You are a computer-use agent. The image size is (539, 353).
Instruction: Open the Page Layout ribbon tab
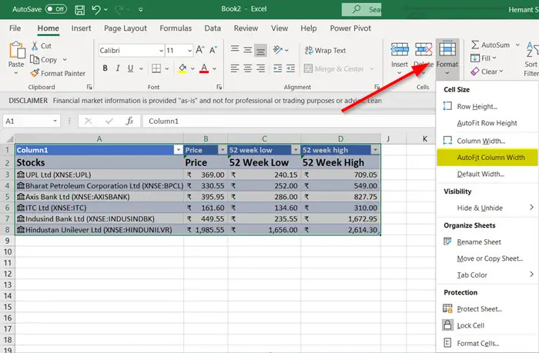[125, 28]
